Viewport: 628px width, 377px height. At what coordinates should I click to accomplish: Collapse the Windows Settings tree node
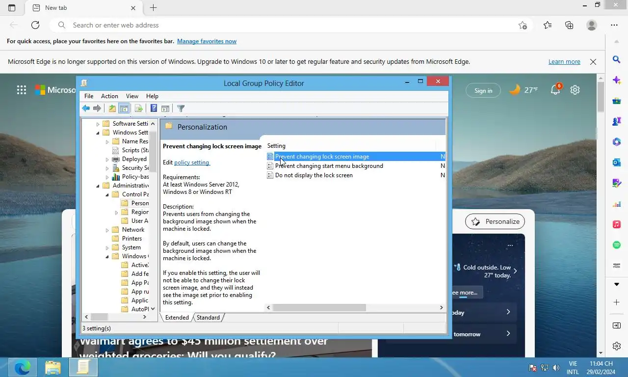pos(98,133)
